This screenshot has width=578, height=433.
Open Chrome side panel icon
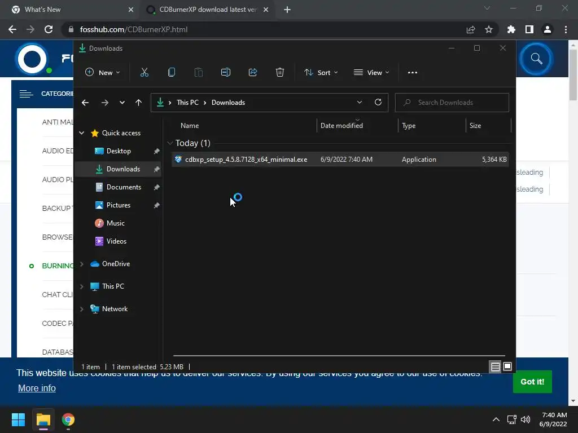[x=529, y=29]
